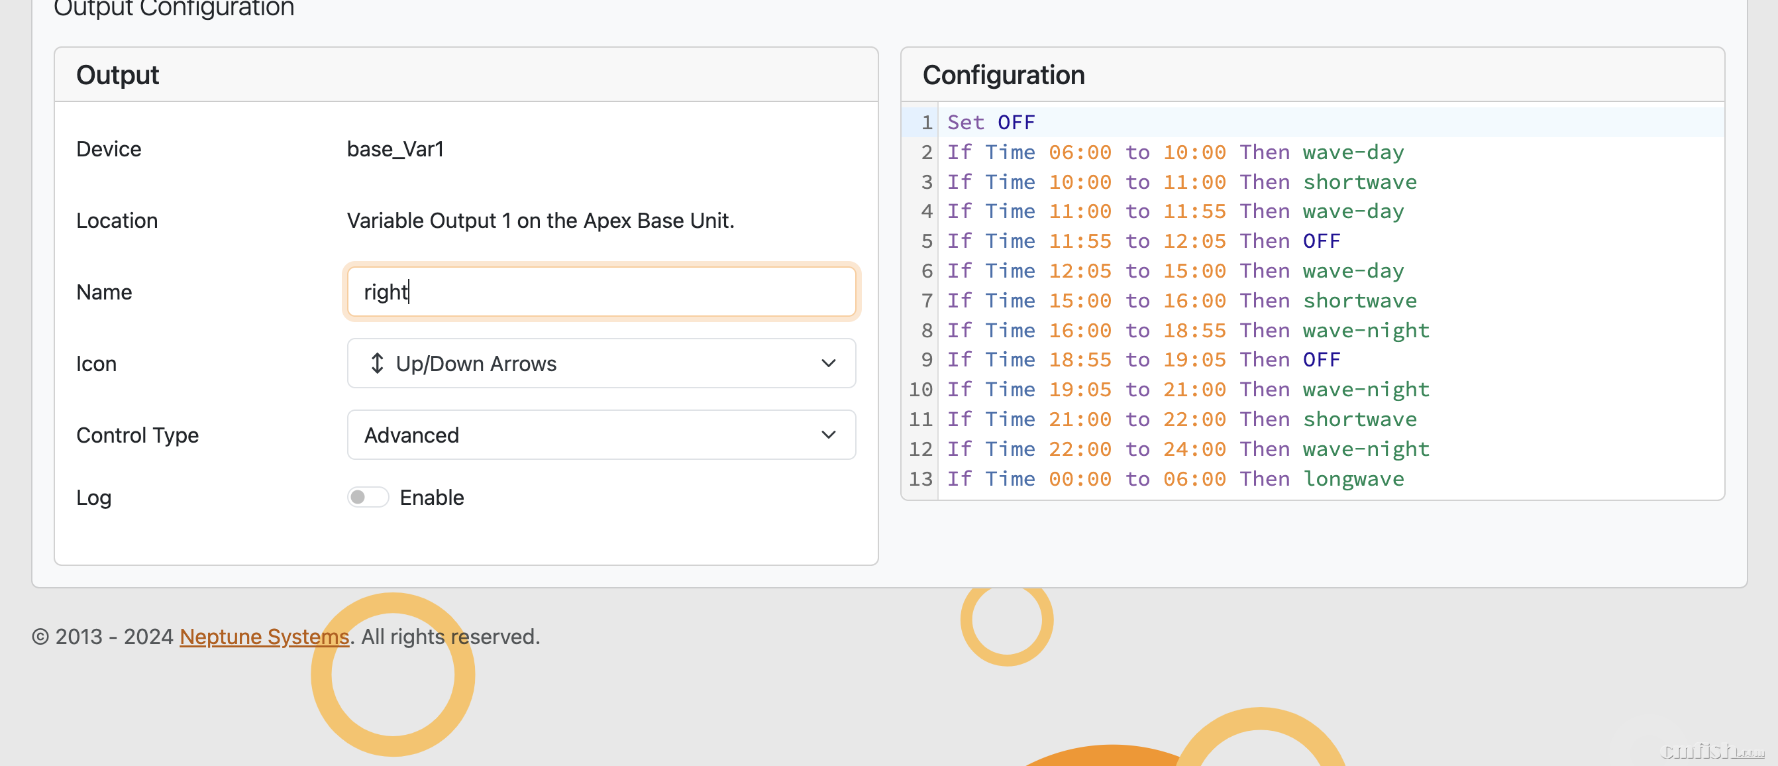Enable the Log toggle switch
Screen dimensions: 1778x766
[367, 498]
